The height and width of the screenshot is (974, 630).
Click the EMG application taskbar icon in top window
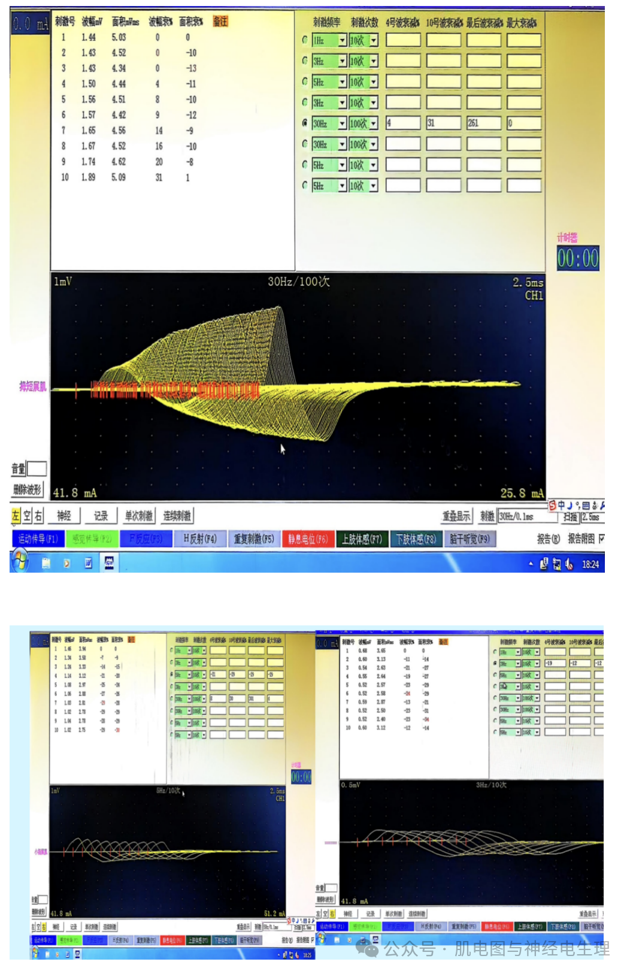tap(109, 562)
